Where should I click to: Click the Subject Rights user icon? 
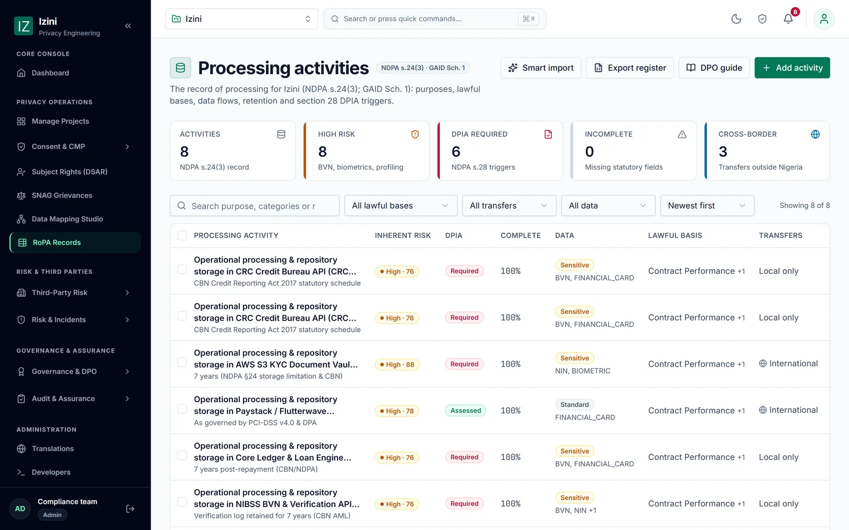coord(21,172)
